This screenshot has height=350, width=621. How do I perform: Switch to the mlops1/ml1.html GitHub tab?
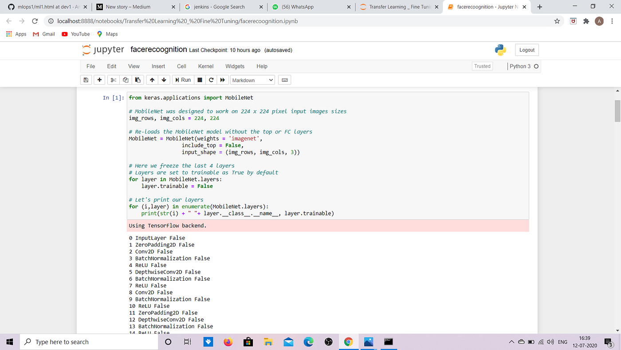[x=46, y=7]
